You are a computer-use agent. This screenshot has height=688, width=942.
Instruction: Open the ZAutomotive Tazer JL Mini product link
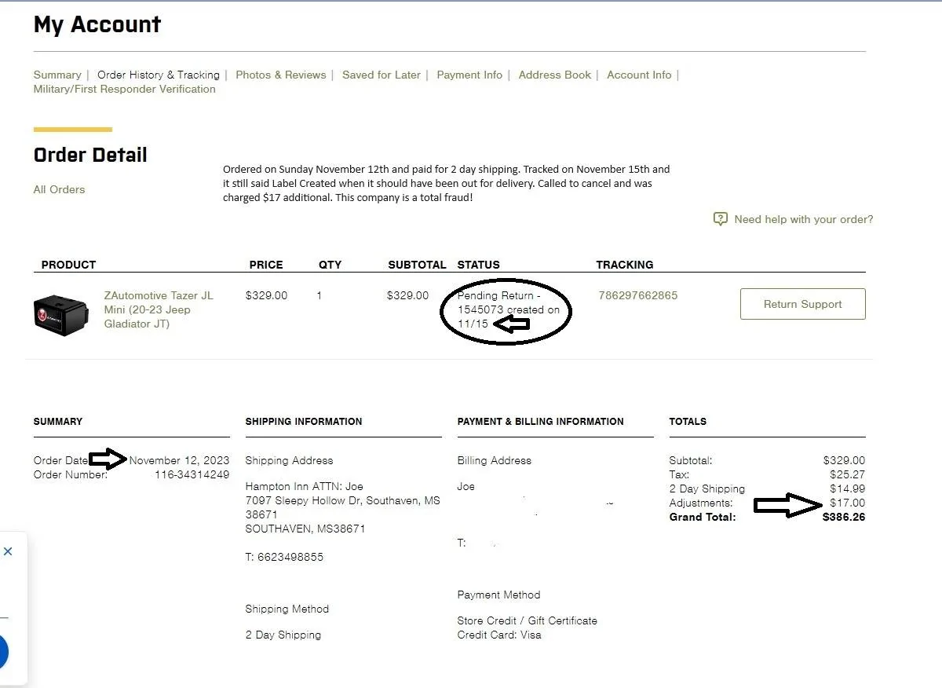pyautogui.click(x=159, y=309)
